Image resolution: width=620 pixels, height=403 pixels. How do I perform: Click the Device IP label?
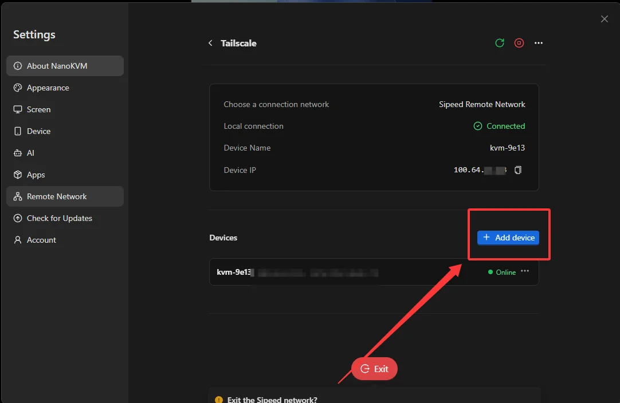(240, 170)
